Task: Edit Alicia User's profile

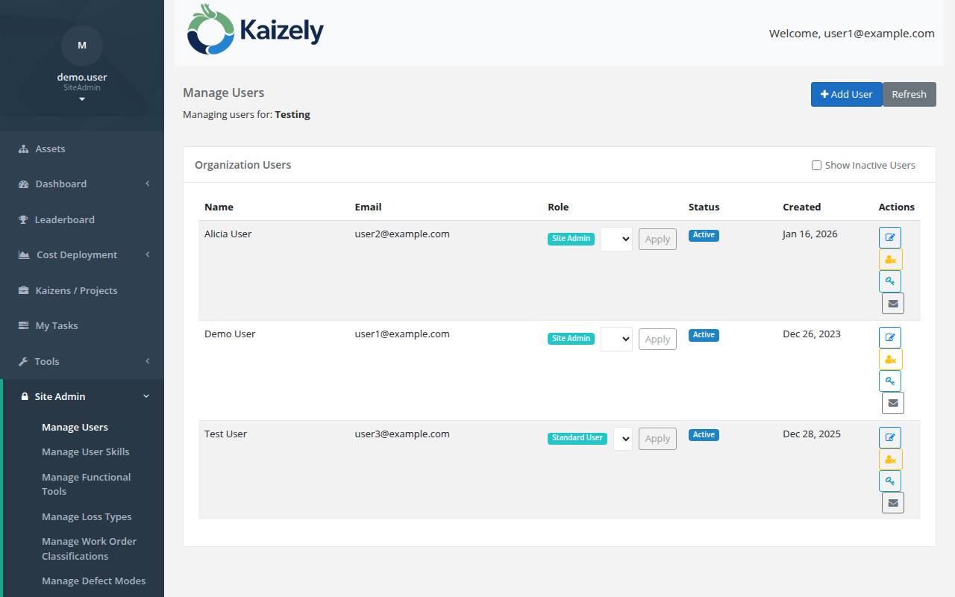Action: coord(889,237)
